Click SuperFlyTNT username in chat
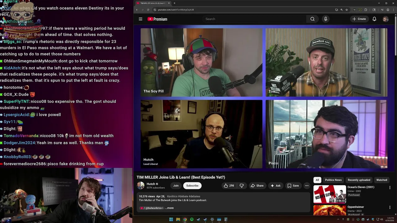Image resolution: width=397 pixels, height=223 pixels. [x=16, y=102]
